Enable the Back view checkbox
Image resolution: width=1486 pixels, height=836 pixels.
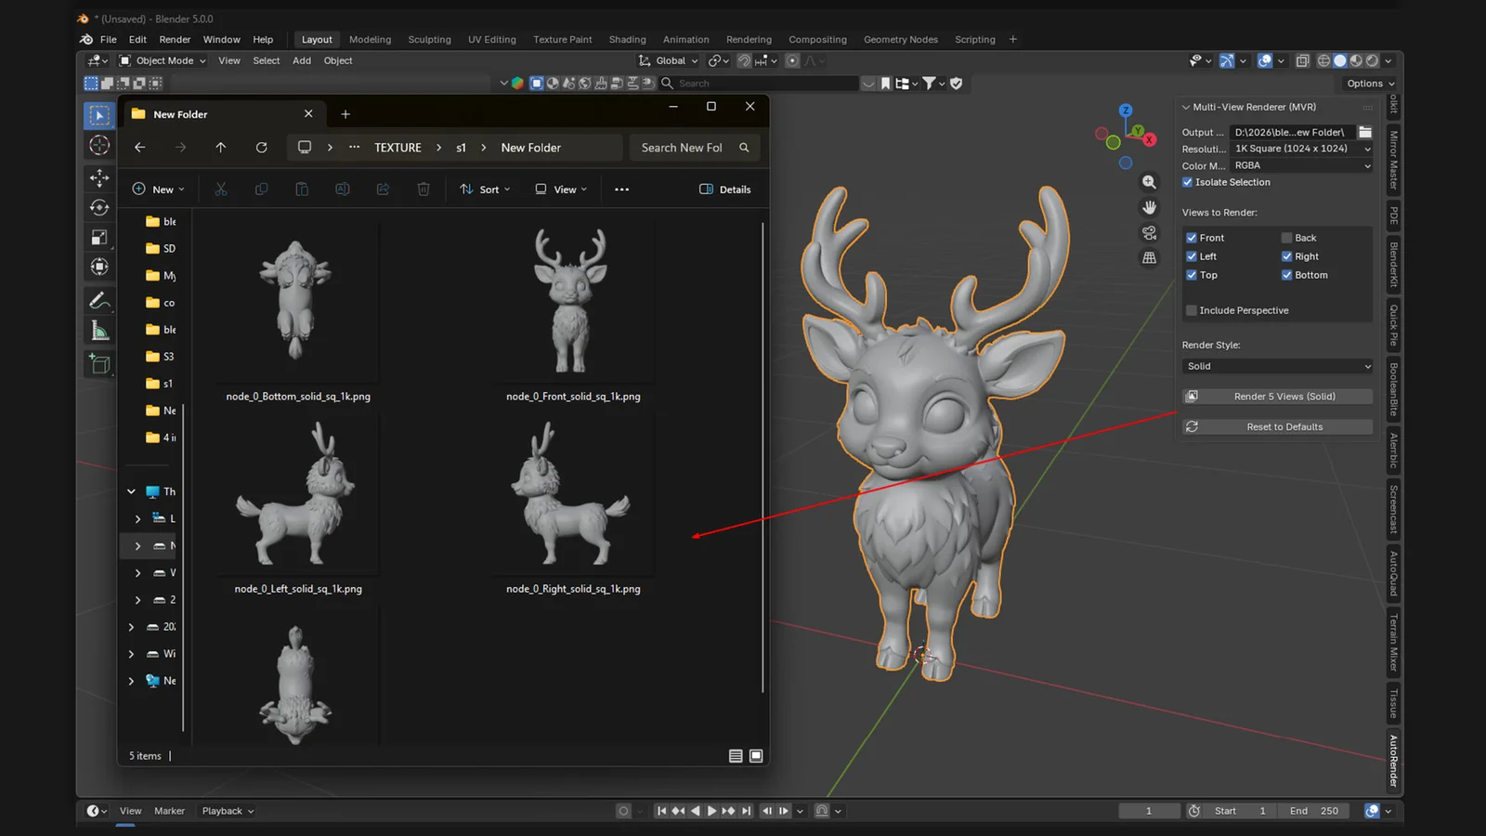[x=1287, y=237]
